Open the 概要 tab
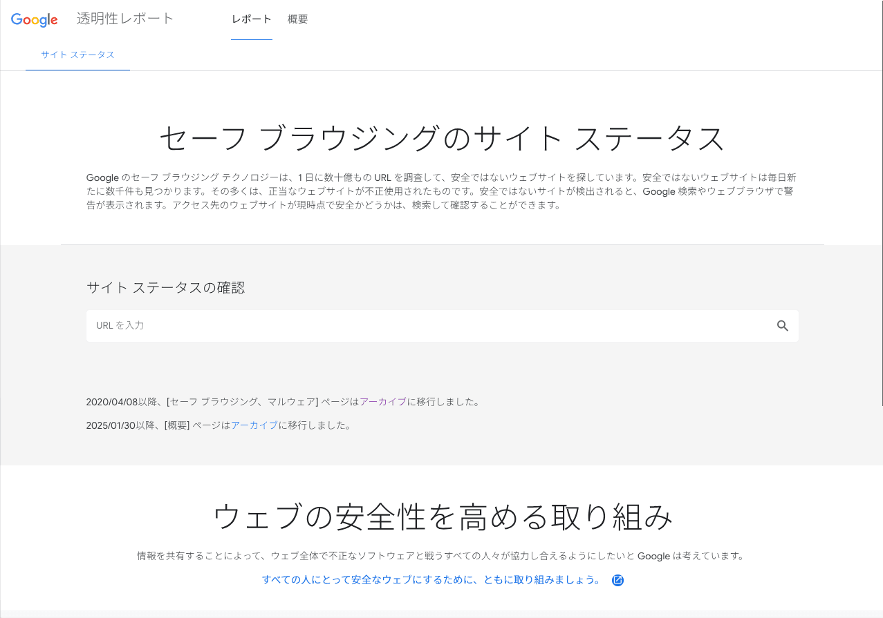Viewport: 883px width, 618px height. [x=298, y=19]
